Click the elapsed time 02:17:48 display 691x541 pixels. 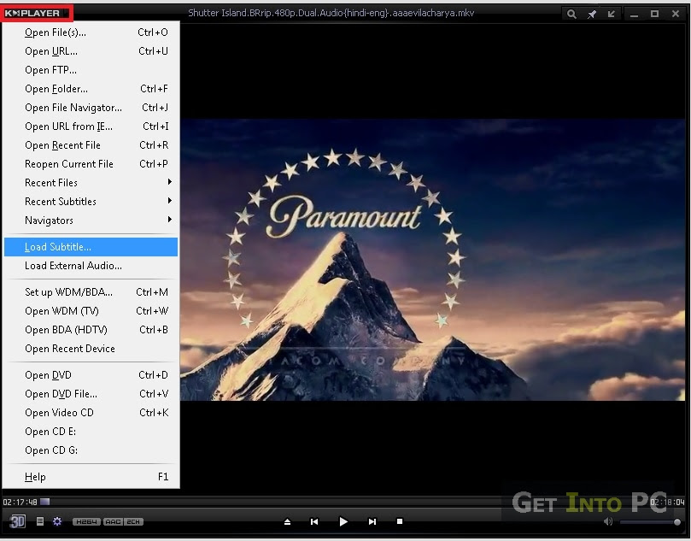pos(20,502)
